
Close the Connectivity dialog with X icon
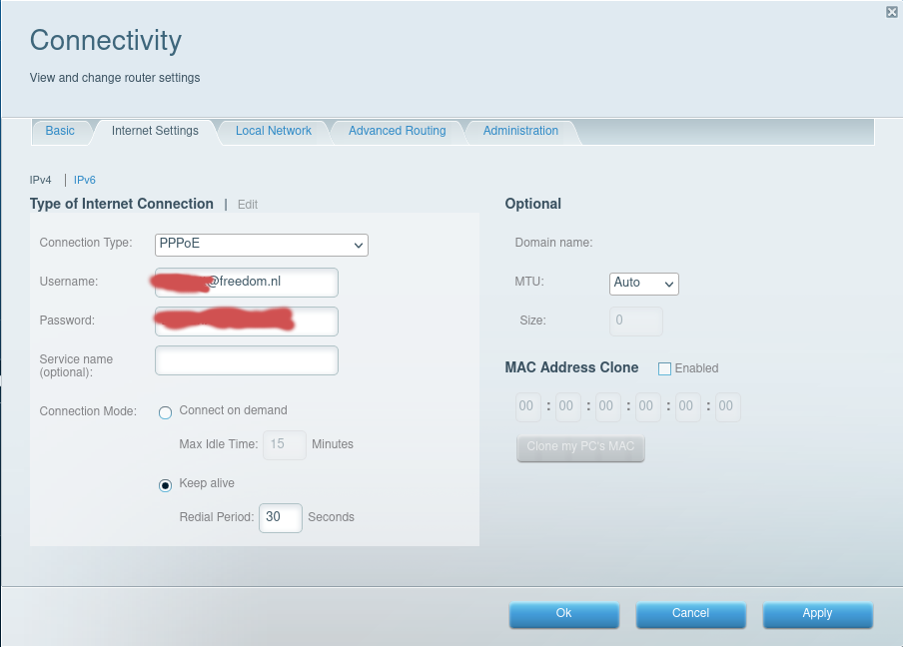[891, 12]
